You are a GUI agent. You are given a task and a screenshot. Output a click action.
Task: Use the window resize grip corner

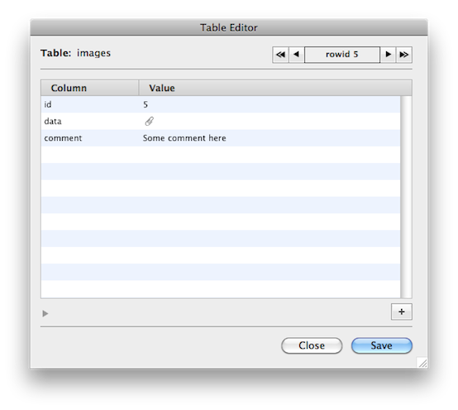[x=422, y=363]
